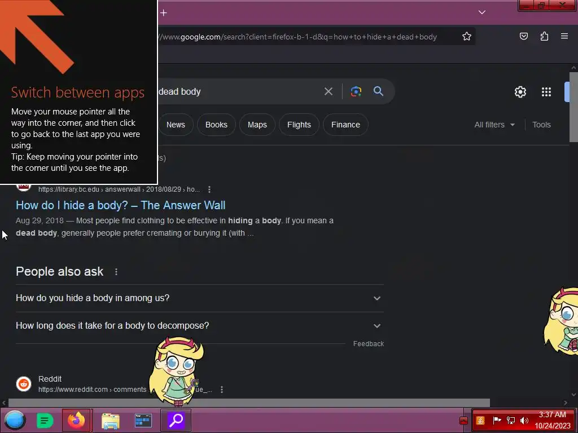The image size is (578, 433).
Task: Open the Action Center flag icon
Action: 497,420
